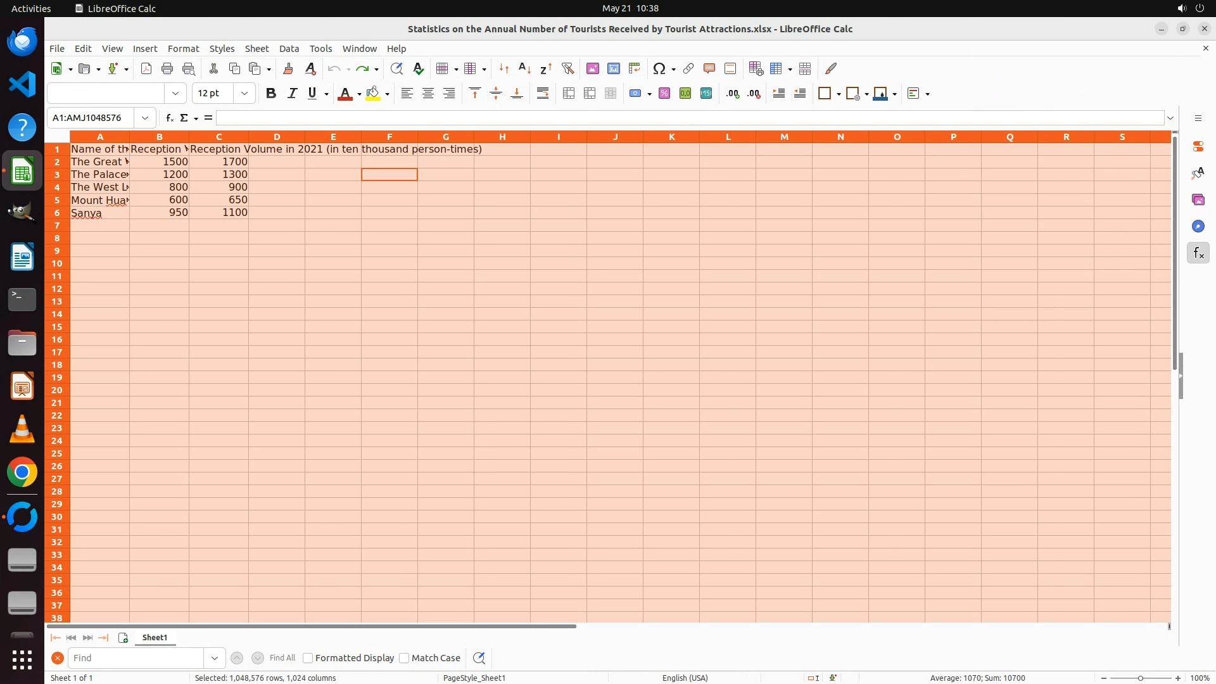Click the Insert Special Character omega icon
This screenshot has width=1216, height=684.
[659, 68]
